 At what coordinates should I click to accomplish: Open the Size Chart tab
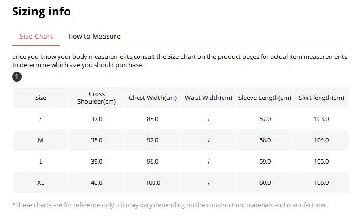[x=36, y=36]
